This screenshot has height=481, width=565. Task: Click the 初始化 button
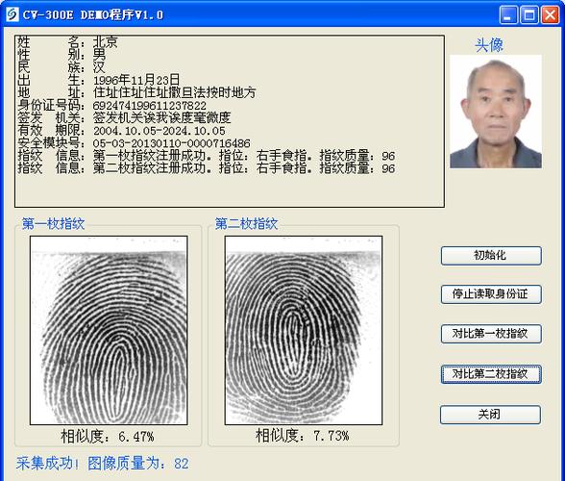(x=491, y=256)
